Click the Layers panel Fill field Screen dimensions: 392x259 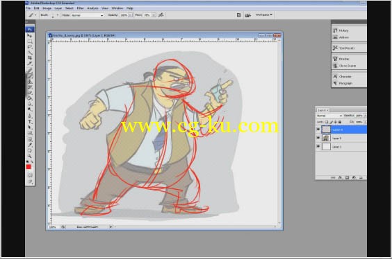(359, 122)
